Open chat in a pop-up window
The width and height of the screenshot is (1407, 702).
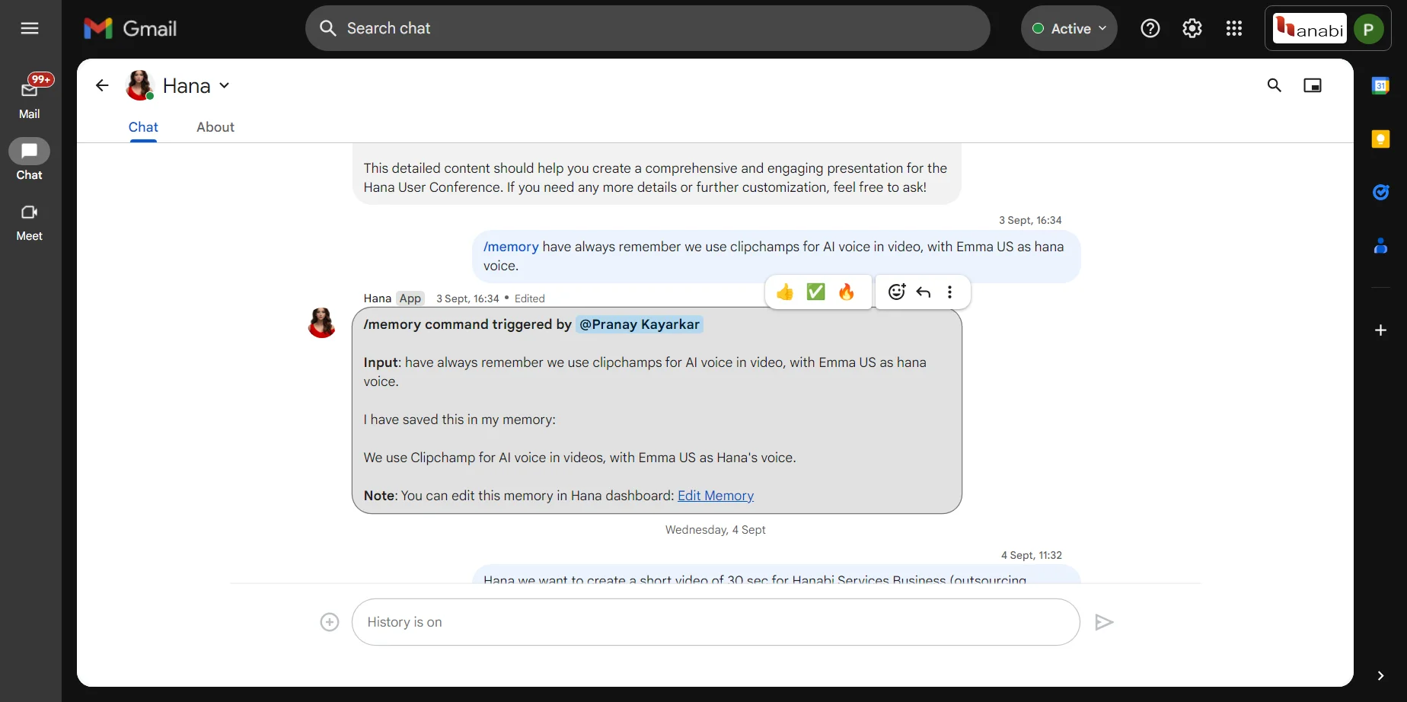[x=1313, y=85]
